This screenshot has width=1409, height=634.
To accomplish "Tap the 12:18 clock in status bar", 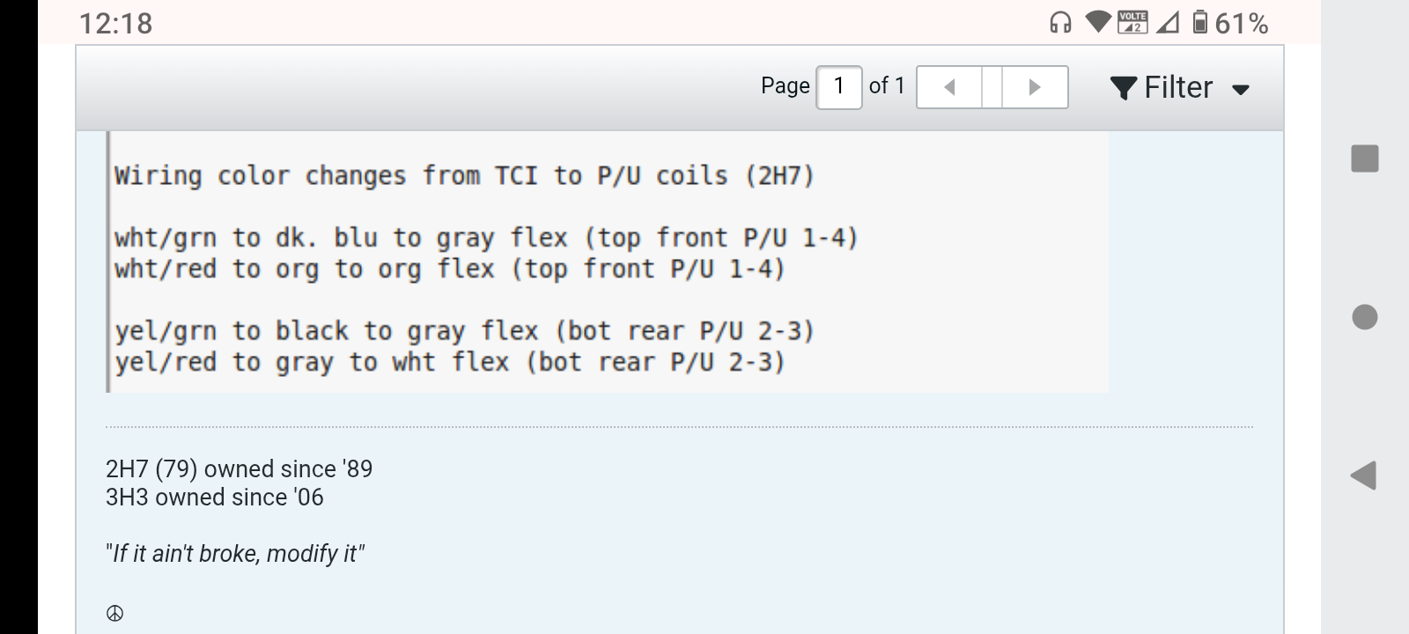I will [x=115, y=23].
